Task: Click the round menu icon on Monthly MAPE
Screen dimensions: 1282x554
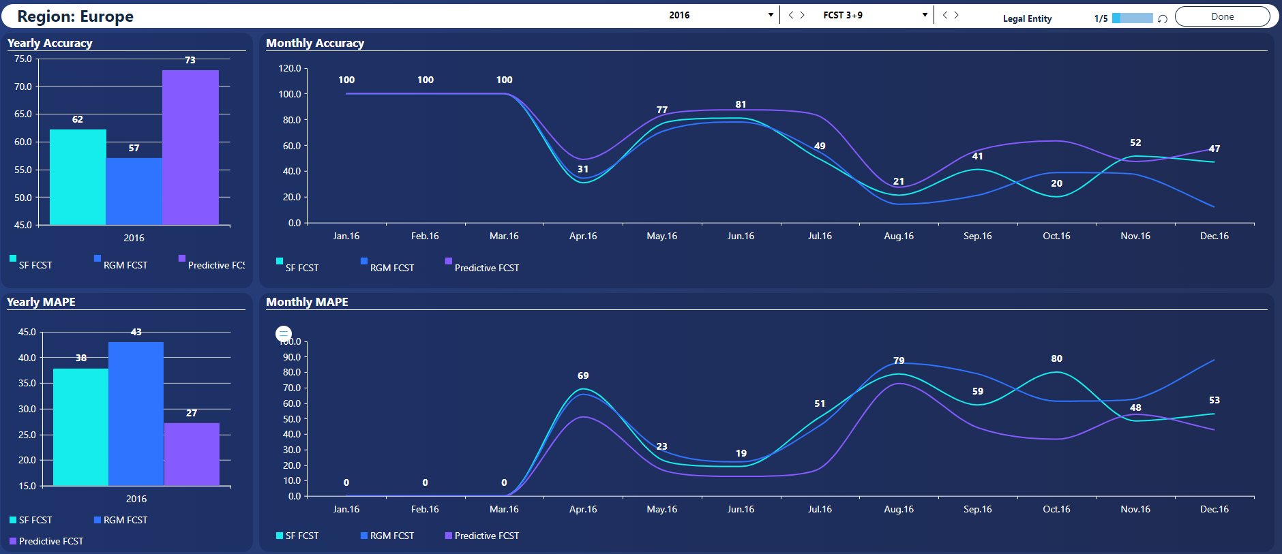Action: 284,334
